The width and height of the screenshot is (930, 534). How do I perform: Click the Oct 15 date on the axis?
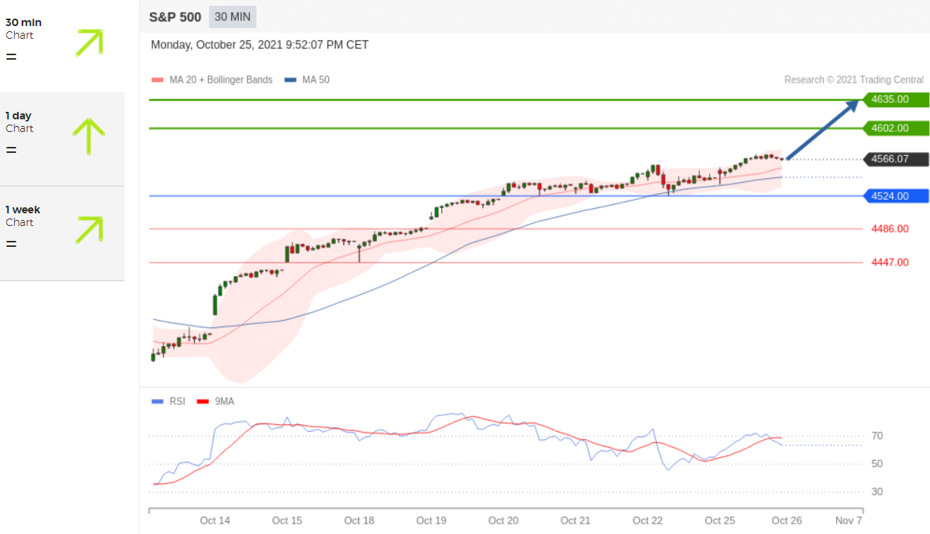pos(287,521)
